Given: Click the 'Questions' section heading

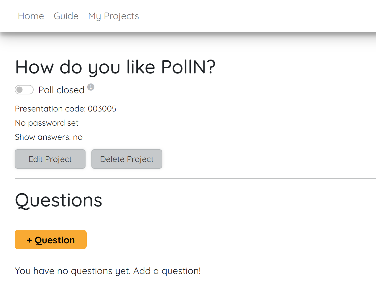Looking at the screenshot, I should click(x=58, y=200).
